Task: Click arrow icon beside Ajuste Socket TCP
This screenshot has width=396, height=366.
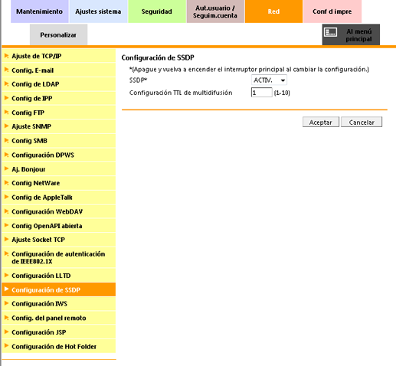Action: point(7,239)
